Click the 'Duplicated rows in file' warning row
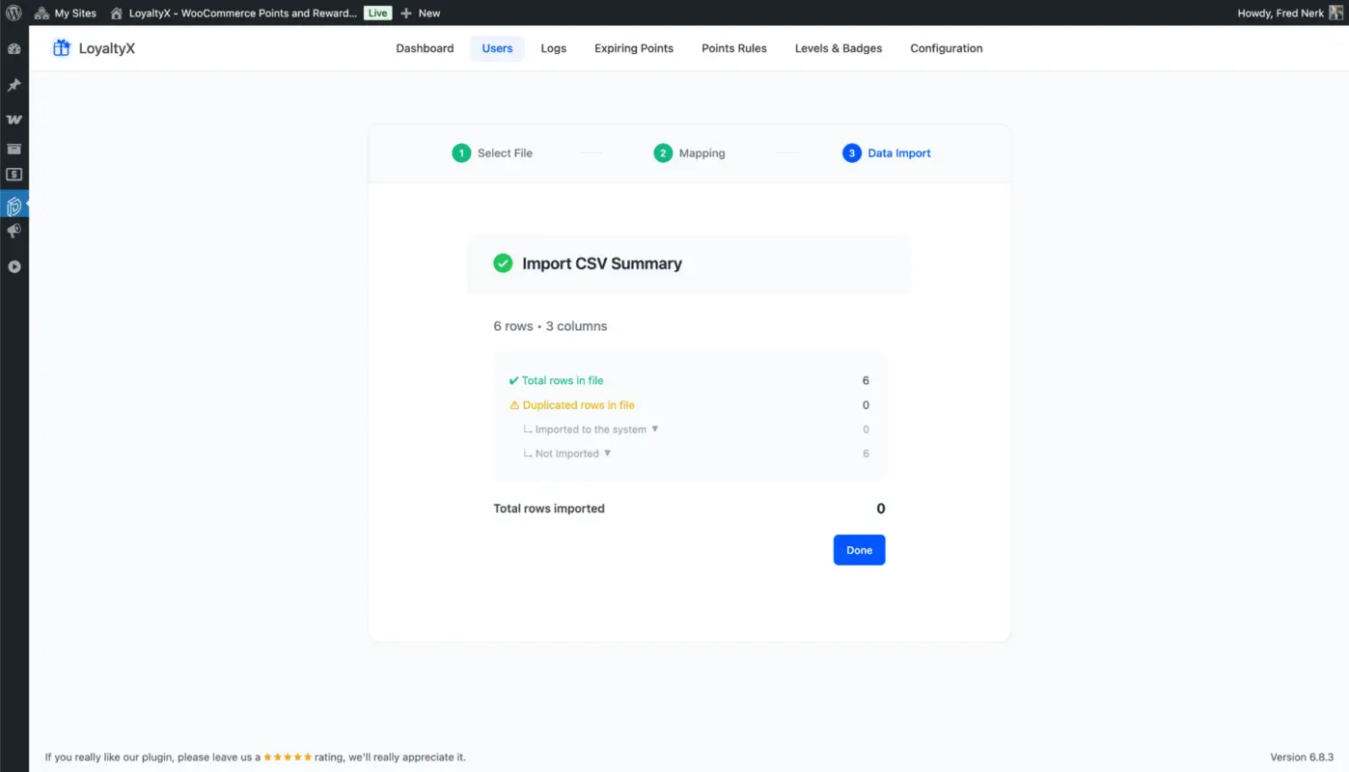1349x772 pixels. 578,404
